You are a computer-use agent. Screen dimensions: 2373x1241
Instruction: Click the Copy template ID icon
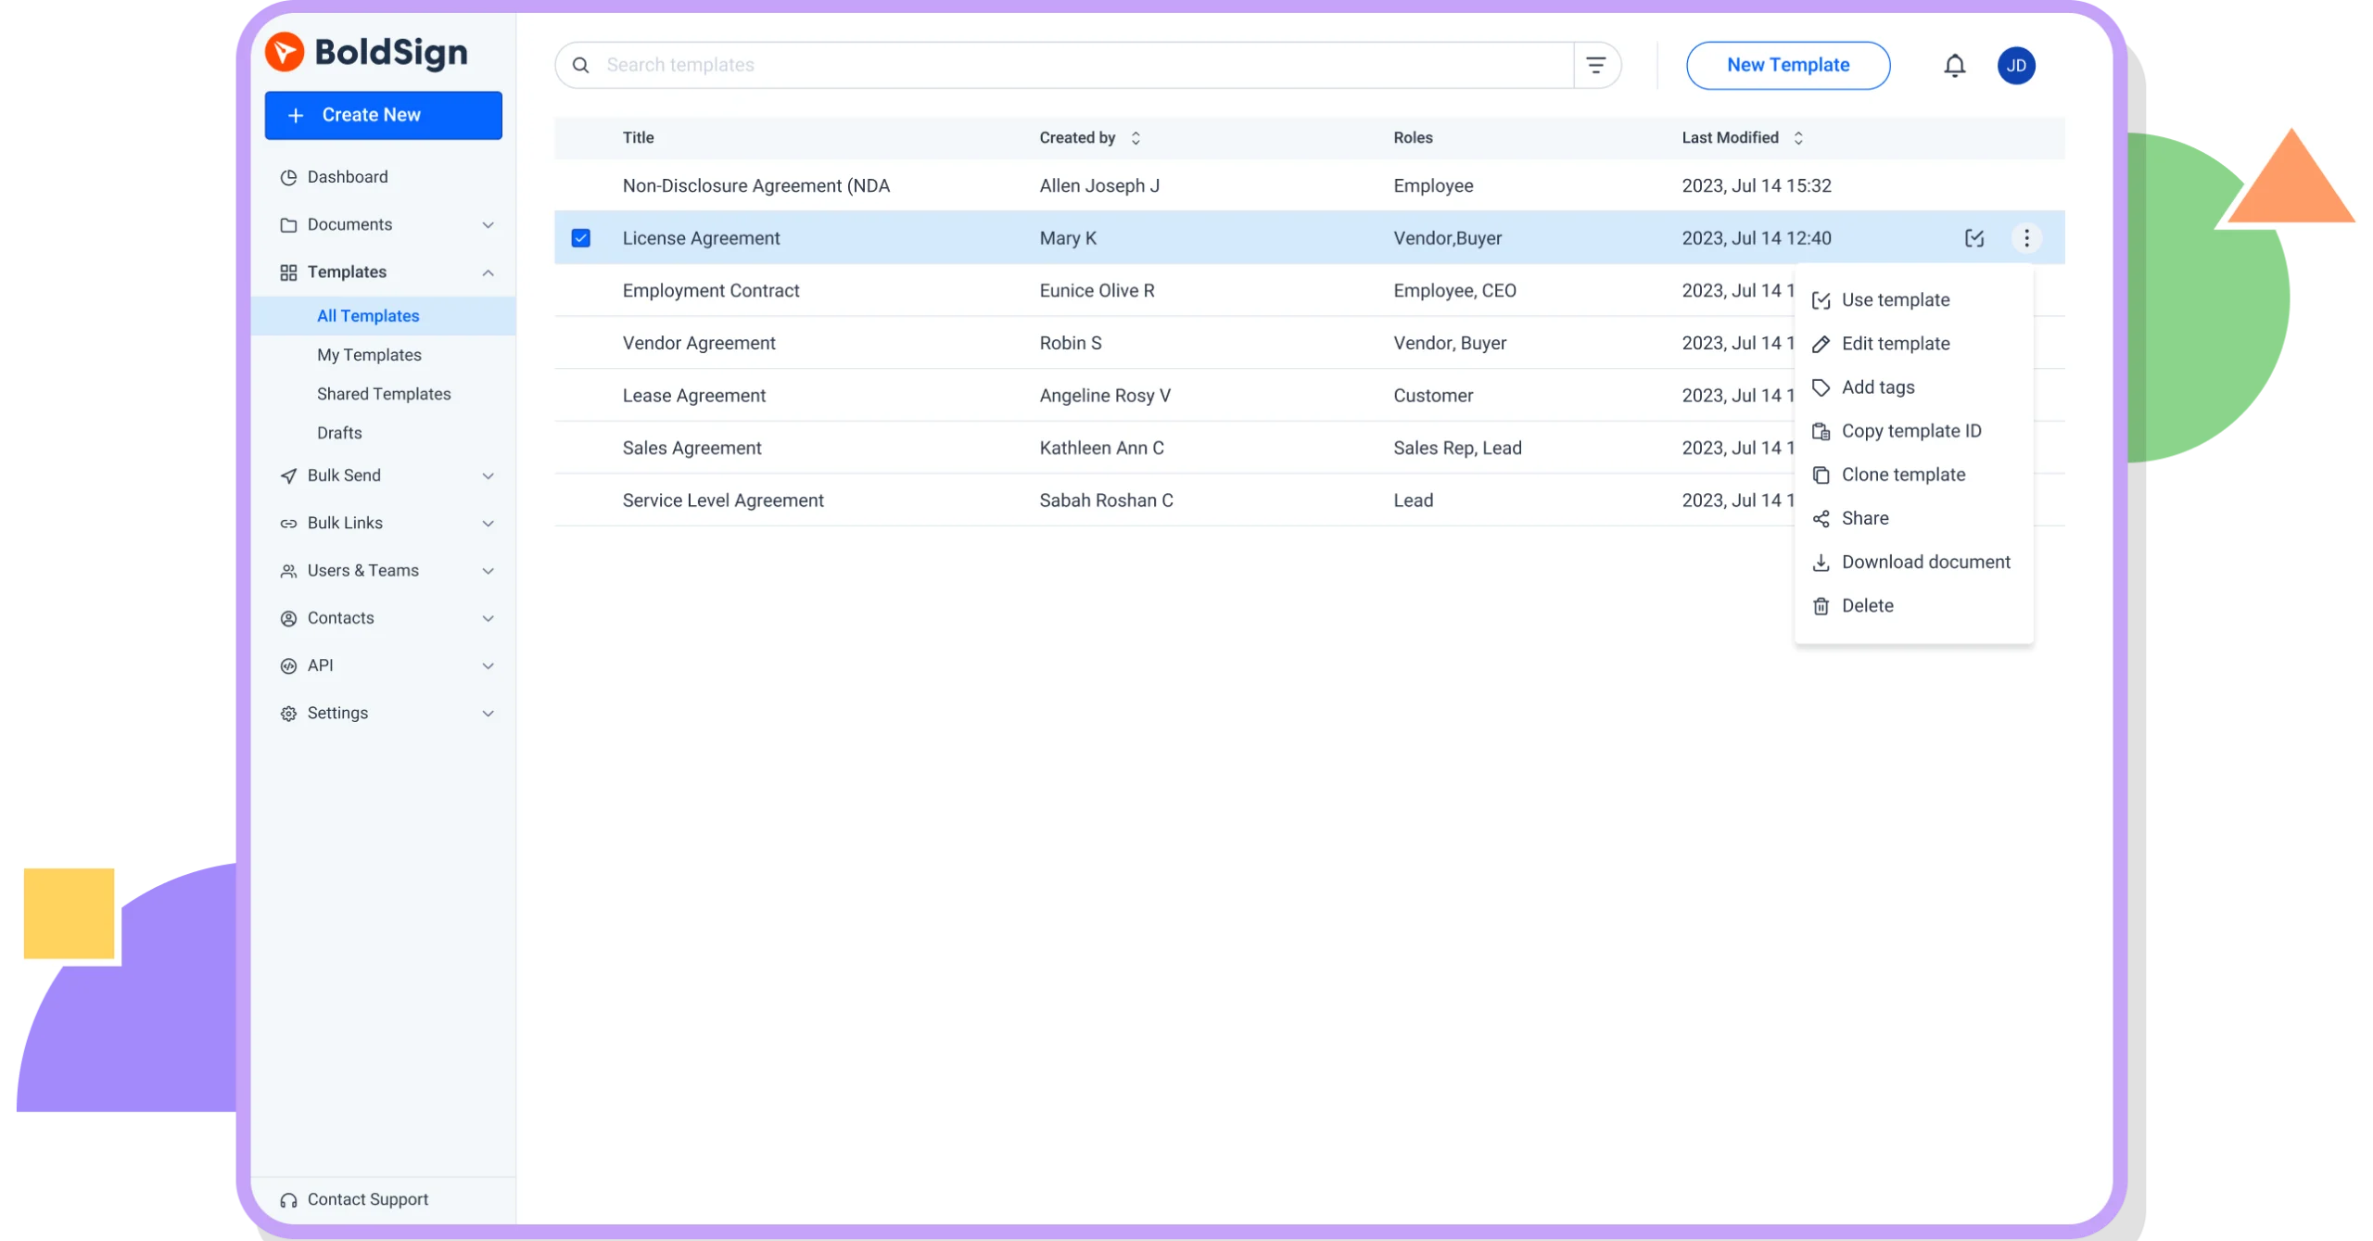point(1821,431)
